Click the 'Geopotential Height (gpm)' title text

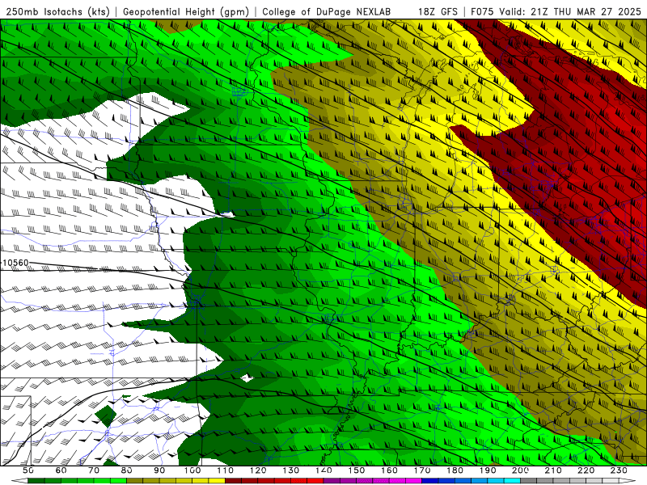click(x=186, y=12)
